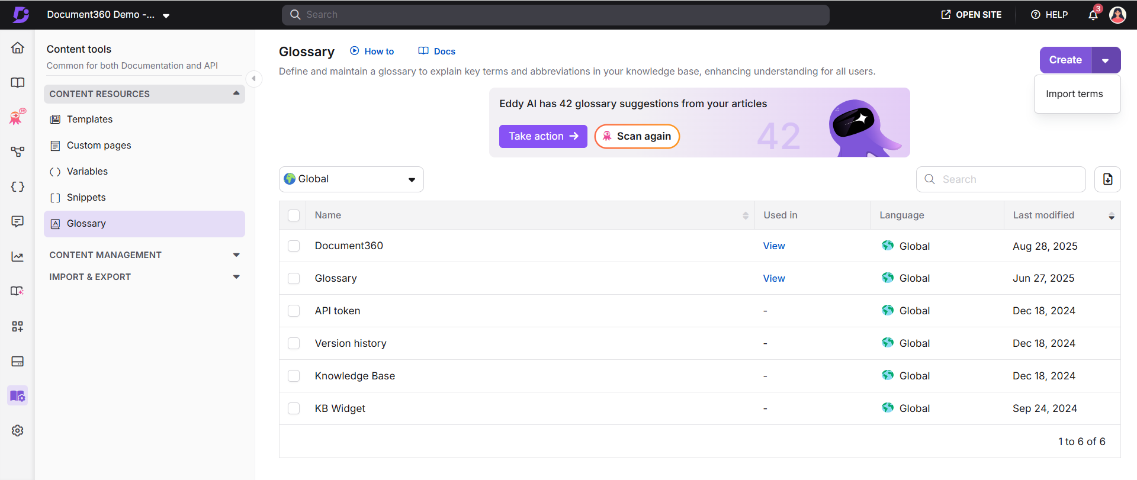Viewport: 1137px width, 480px height.
Task: Collapse the side panel arrow
Action: tap(253, 78)
